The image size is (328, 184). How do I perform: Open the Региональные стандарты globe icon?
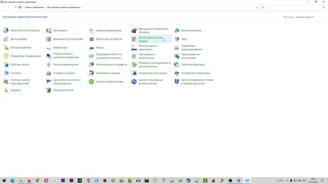pos(91,65)
